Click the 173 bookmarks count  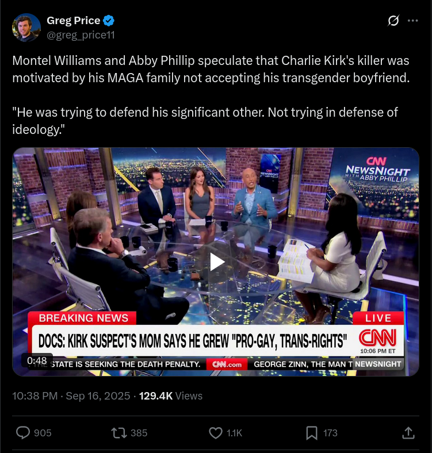(330, 433)
